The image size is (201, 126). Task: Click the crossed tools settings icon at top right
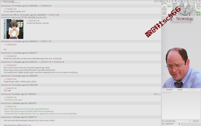click(200, 1)
